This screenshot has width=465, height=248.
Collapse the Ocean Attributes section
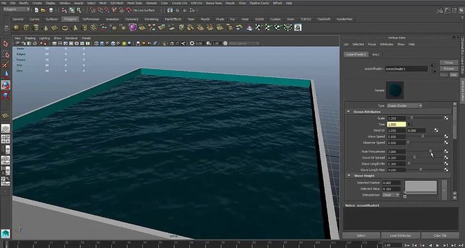349,112
